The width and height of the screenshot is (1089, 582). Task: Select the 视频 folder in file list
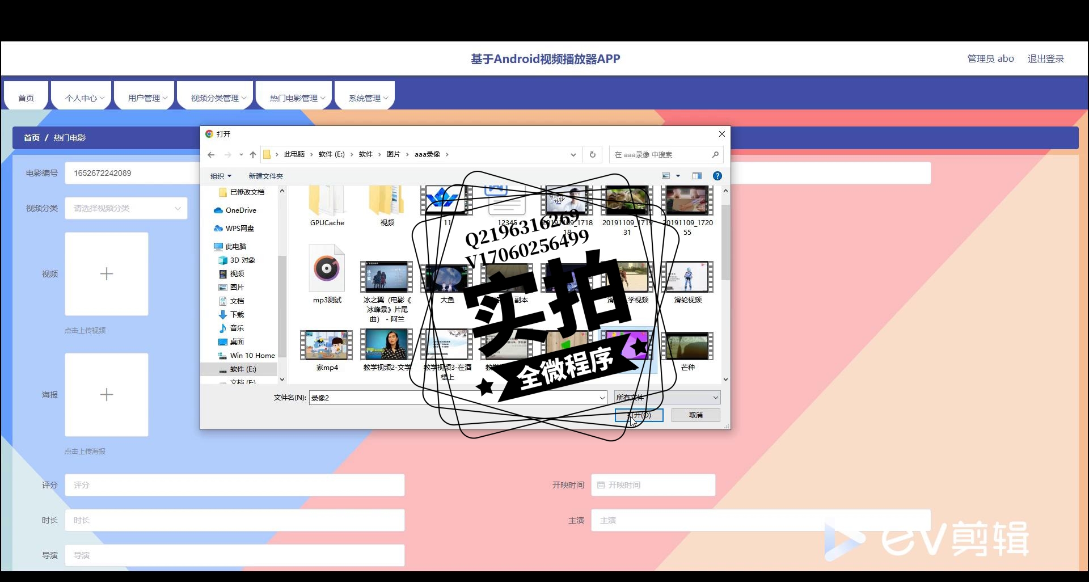[387, 206]
